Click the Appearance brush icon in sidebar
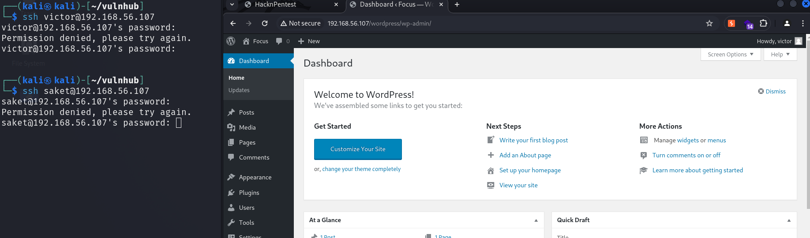810x238 pixels. [x=231, y=177]
